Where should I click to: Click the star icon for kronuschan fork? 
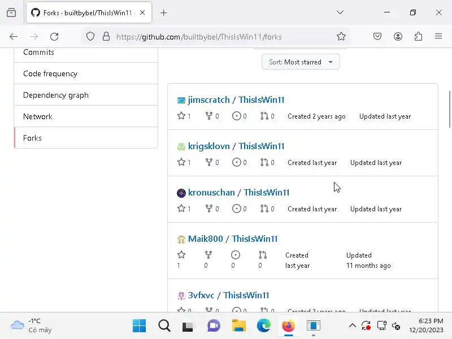[181, 208]
